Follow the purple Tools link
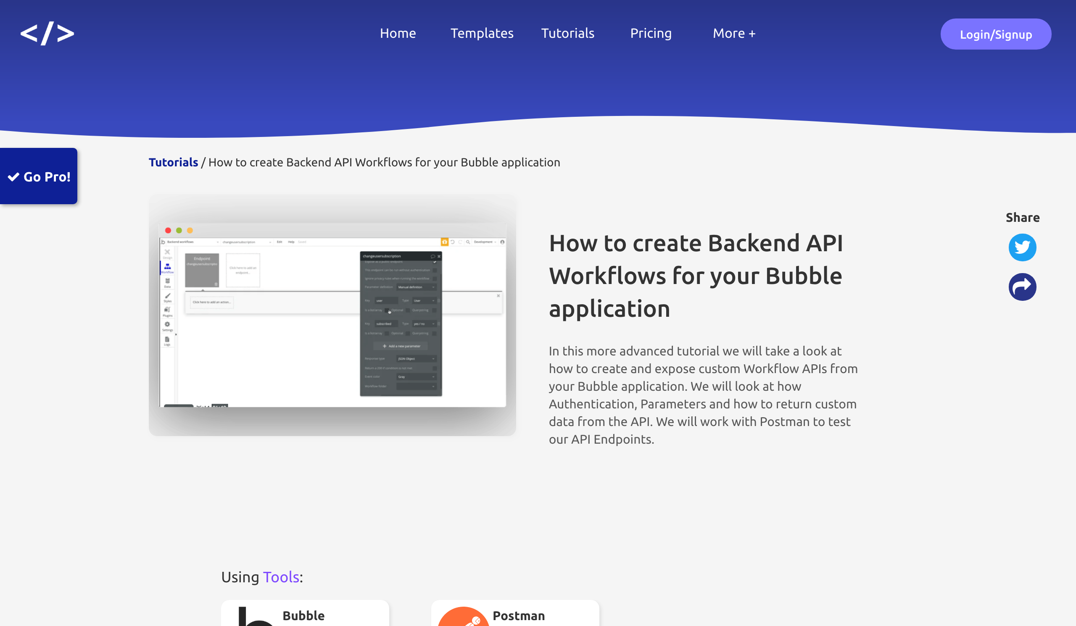 click(281, 577)
